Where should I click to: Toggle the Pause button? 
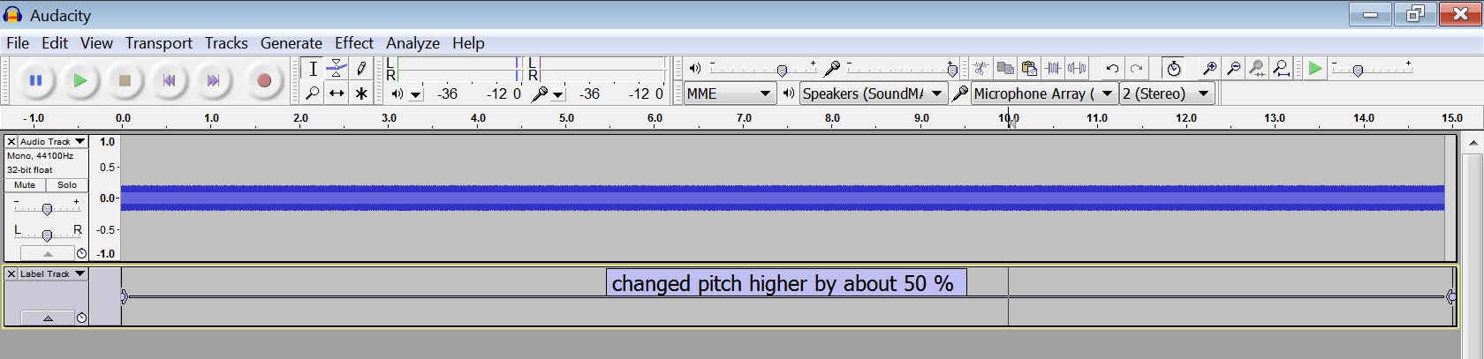(x=36, y=80)
